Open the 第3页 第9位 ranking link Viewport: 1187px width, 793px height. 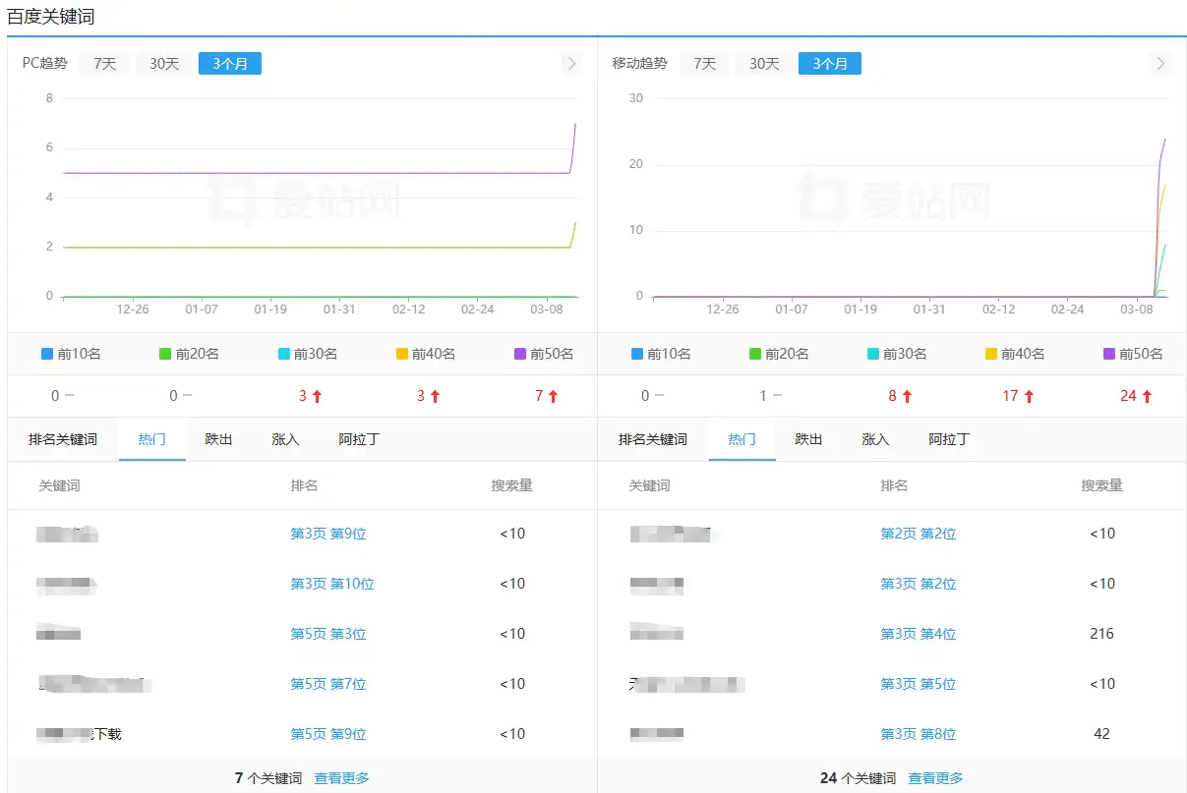coord(328,534)
